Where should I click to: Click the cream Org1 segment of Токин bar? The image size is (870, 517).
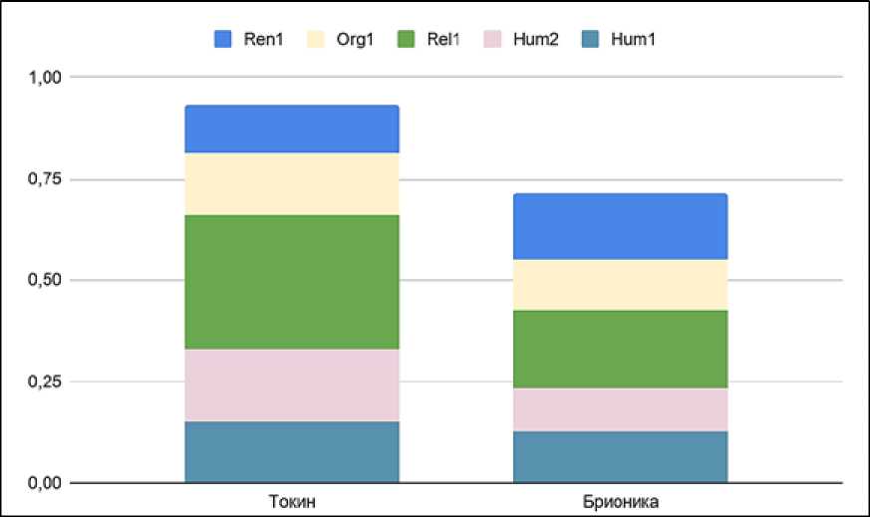pyautogui.click(x=292, y=183)
